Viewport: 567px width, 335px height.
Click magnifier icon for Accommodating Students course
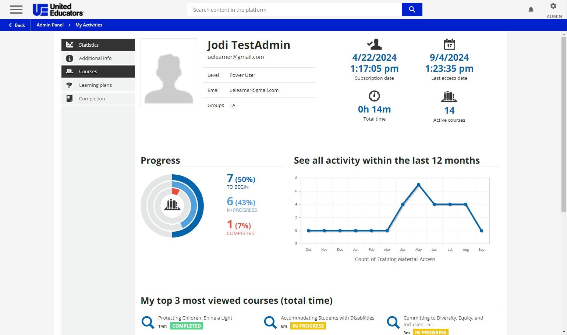pyautogui.click(x=270, y=322)
